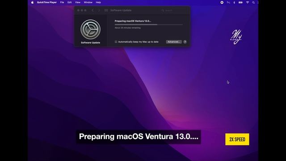Click the Software Update search field
Screen dimensions: 286x161
pyautogui.click(x=174, y=10)
